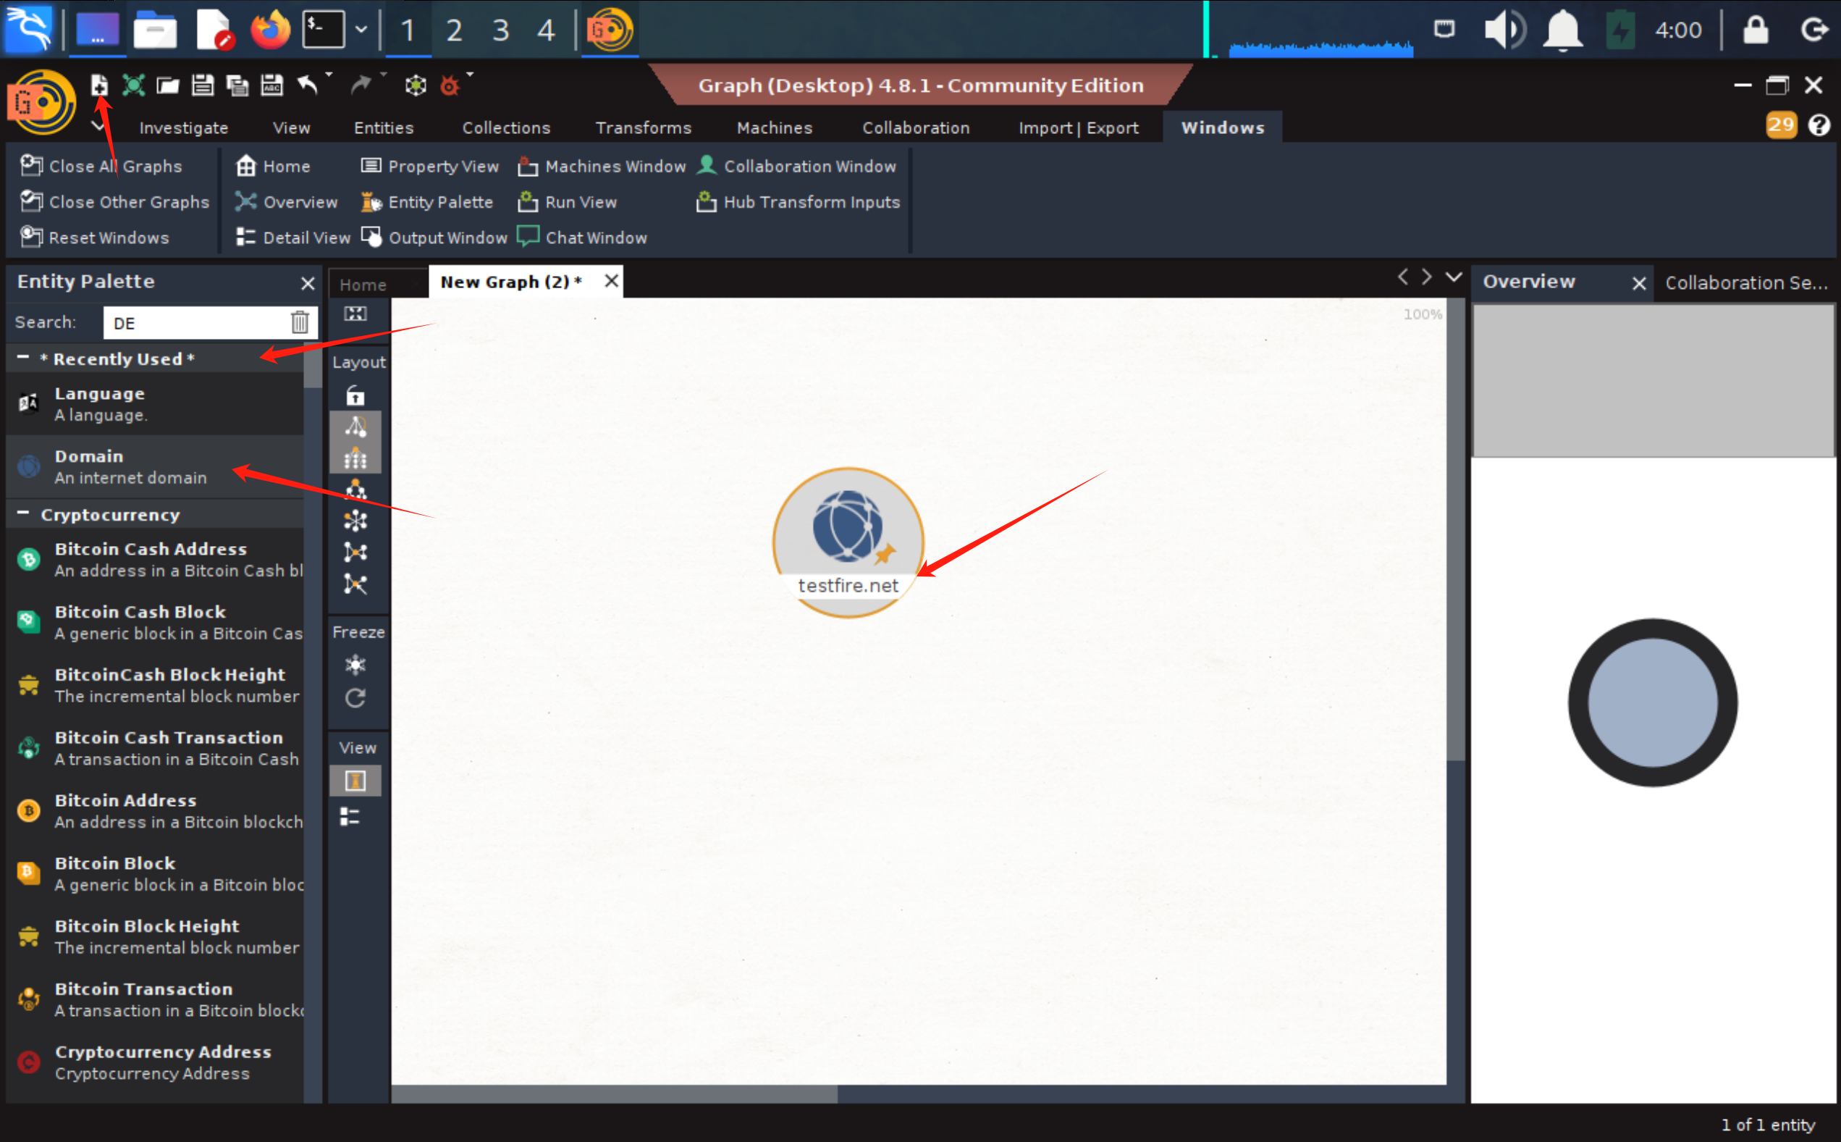
Task: Toggle the block layout mode button
Action: [x=355, y=458]
